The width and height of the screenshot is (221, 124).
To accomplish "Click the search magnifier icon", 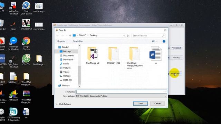I will coord(163,35).
